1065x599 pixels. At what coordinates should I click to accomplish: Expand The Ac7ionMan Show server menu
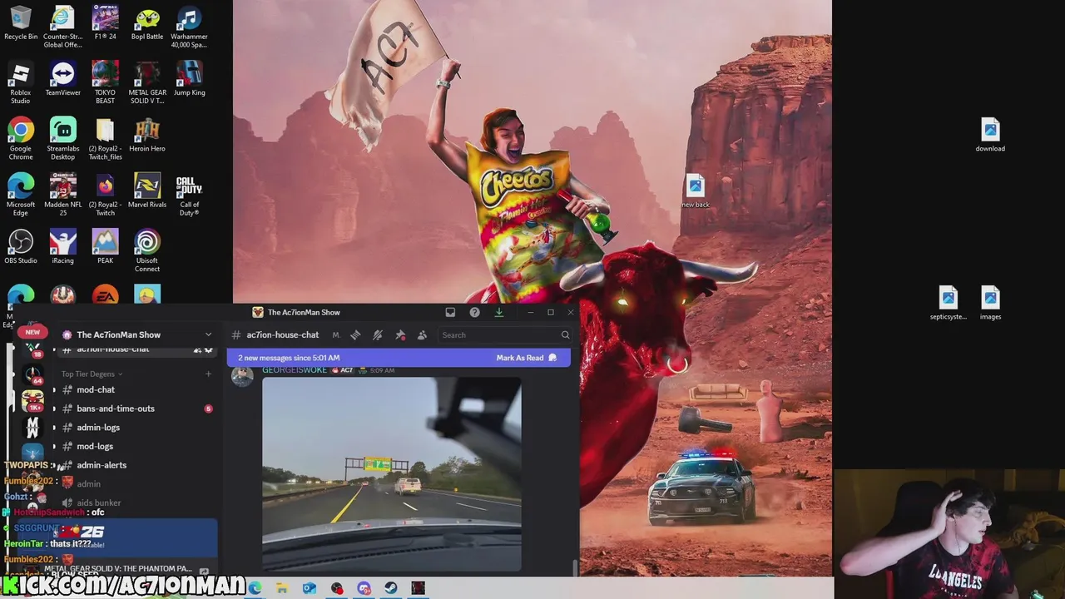pyautogui.click(x=208, y=334)
